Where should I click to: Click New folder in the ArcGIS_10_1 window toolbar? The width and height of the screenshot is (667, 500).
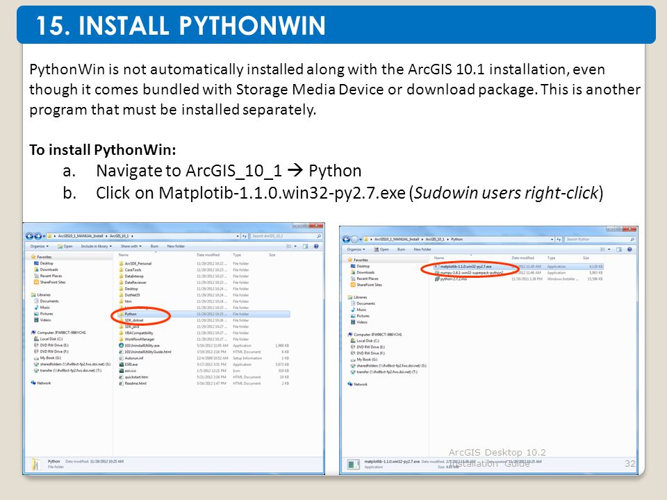pos(176,246)
